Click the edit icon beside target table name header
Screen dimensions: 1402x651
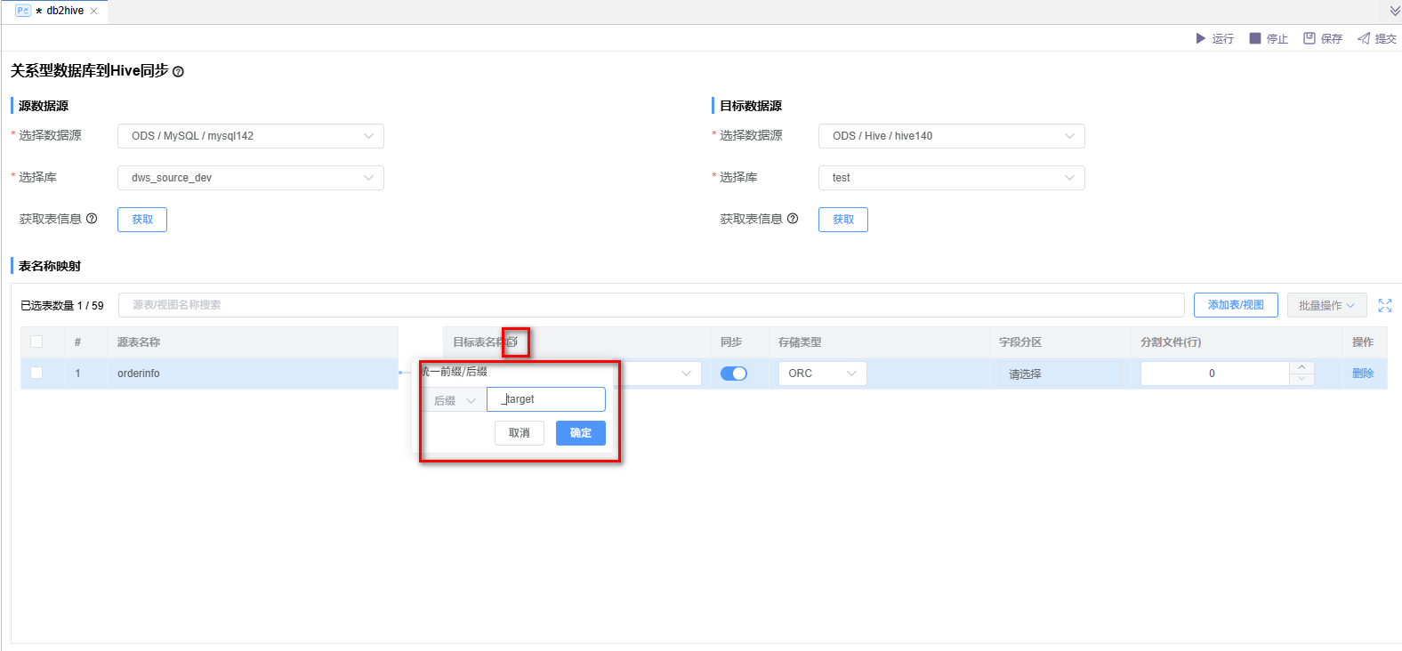512,342
